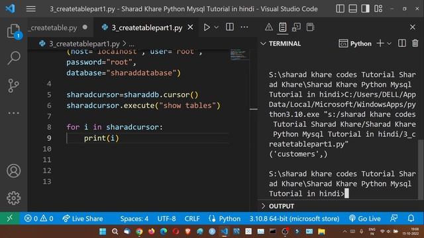The image size is (424, 238).
Task: Open the new terminal launch profile dropdown
Action: coord(389,44)
